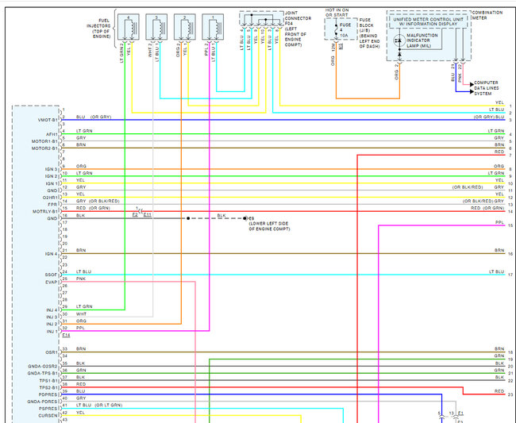The image size is (516, 423).
Task: Click the GNDA-O2SR2 pin label
Action: (42, 367)
